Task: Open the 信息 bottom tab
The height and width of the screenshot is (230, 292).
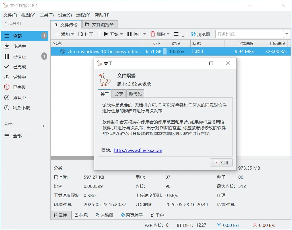Action: [x=81, y=215]
